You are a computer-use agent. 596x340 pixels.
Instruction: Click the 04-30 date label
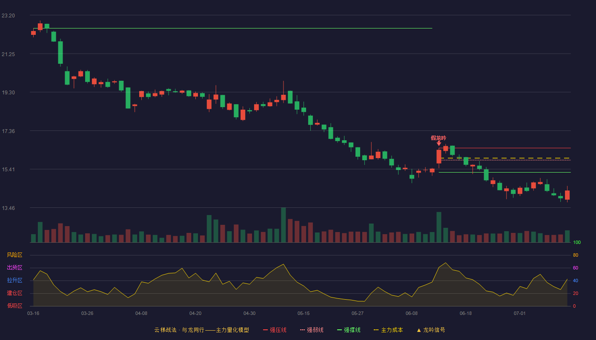point(249,313)
